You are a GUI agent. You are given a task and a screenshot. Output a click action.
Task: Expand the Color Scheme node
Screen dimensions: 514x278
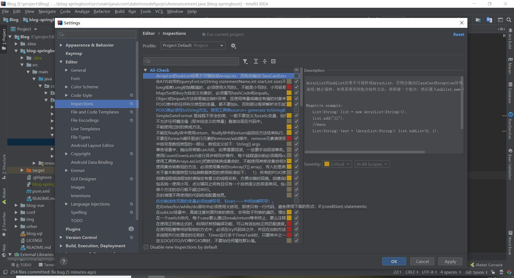(66, 87)
